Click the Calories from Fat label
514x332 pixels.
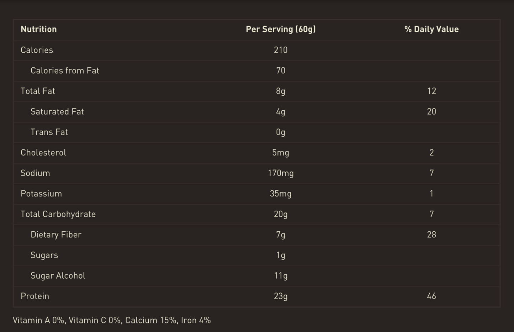(x=65, y=70)
